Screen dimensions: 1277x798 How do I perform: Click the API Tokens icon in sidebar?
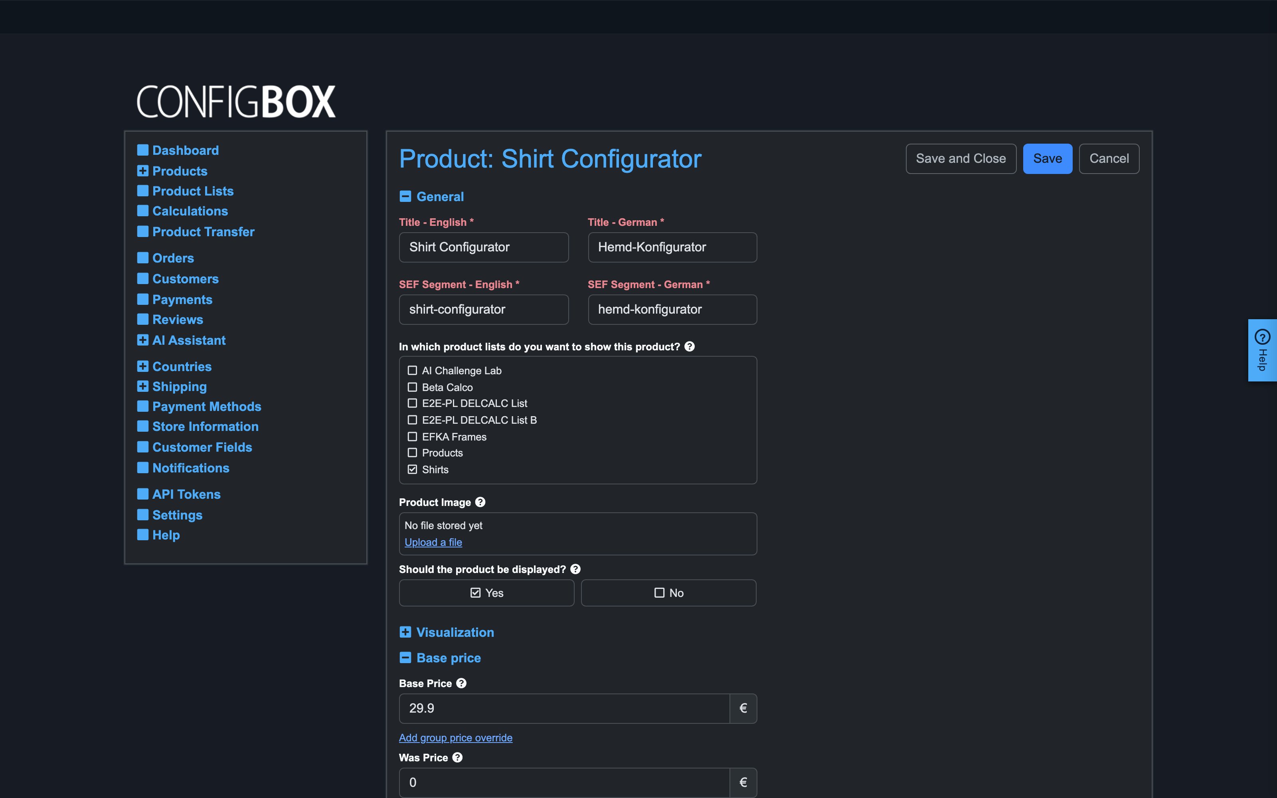point(142,494)
